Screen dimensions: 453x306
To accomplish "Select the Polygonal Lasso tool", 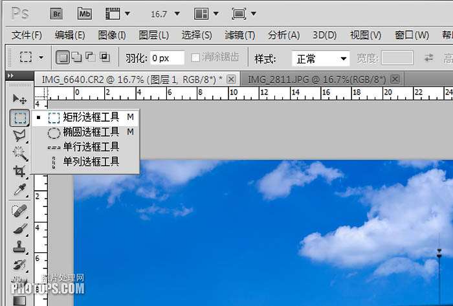I will 19,136.
